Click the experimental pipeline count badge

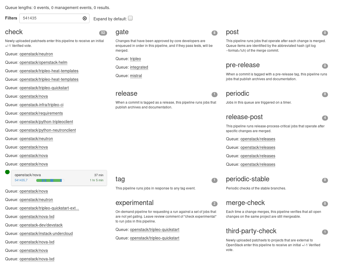[x=214, y=204]
